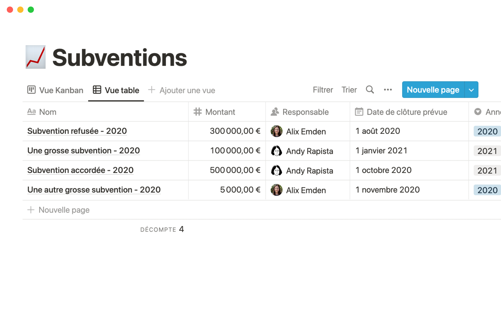The width and height of the screenshot is (501, 313).
Task: Expand the Nouvelle page dropdown arrow
Action: click(471, 90)
